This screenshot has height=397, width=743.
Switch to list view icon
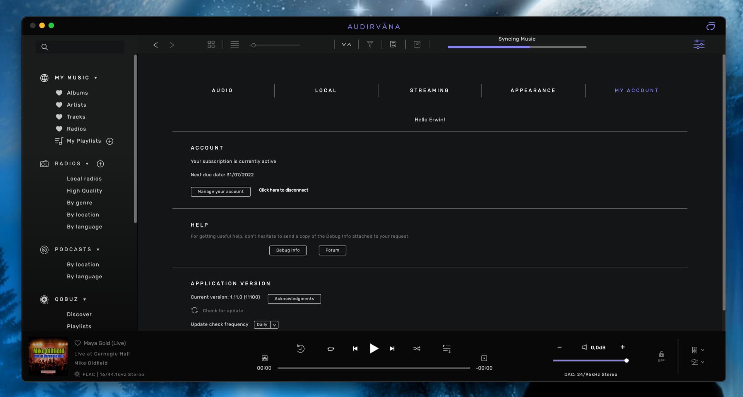(x=235, y=44)
